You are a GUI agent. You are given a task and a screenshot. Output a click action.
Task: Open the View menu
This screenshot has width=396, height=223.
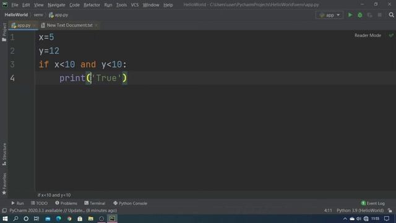38,5
